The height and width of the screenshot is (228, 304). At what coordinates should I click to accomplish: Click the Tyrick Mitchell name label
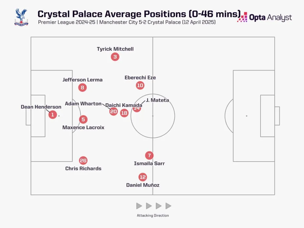coord(115,49)
